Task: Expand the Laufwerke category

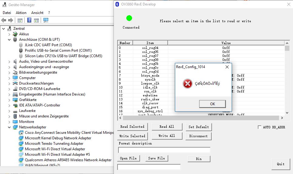Action: click(x=9, y=111)
